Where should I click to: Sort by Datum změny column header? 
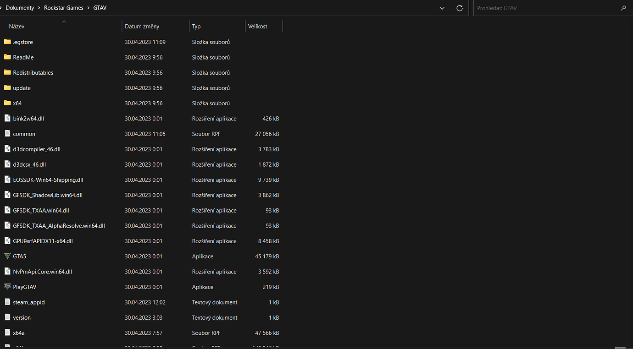(142, 27)
